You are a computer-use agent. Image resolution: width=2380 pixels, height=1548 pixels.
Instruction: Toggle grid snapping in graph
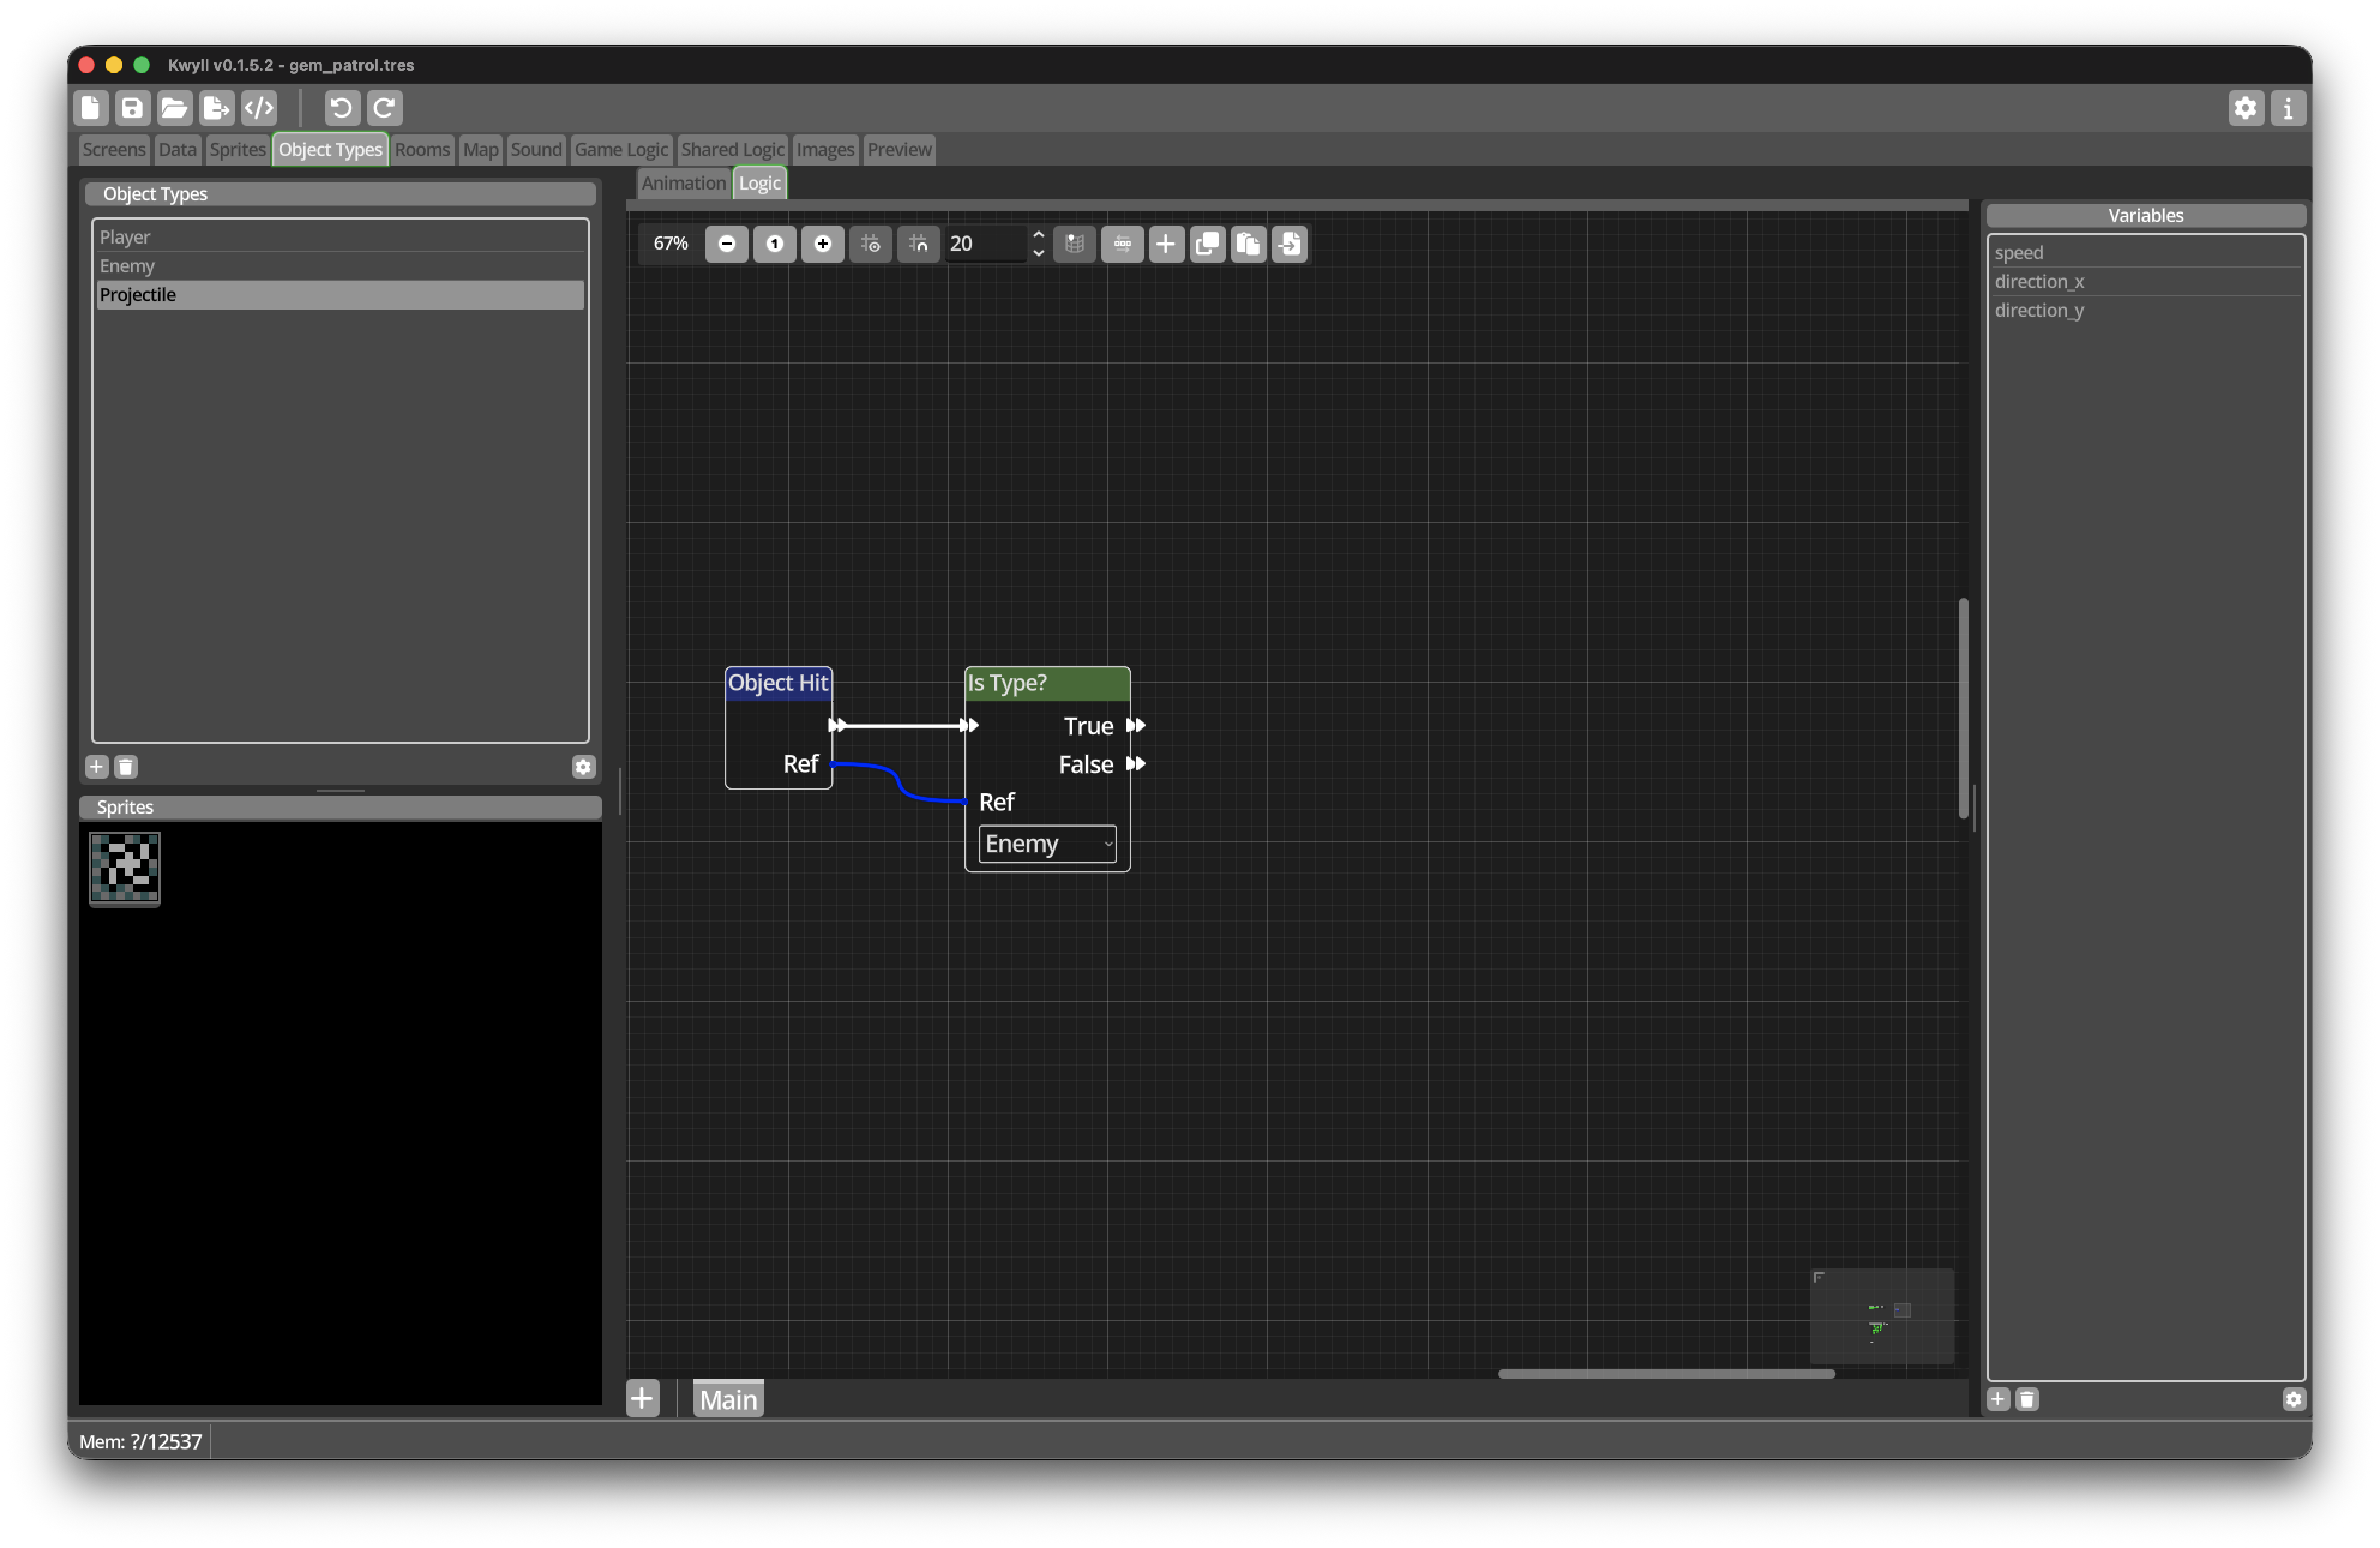pos(919,244)
